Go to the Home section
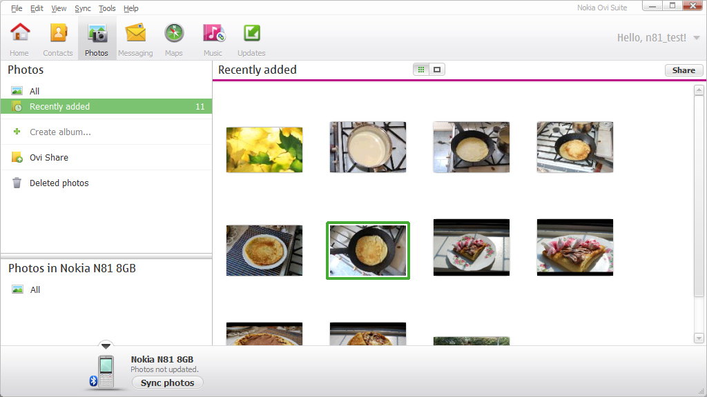The width and height of the screenshot is (707, 397). (19, 39)
